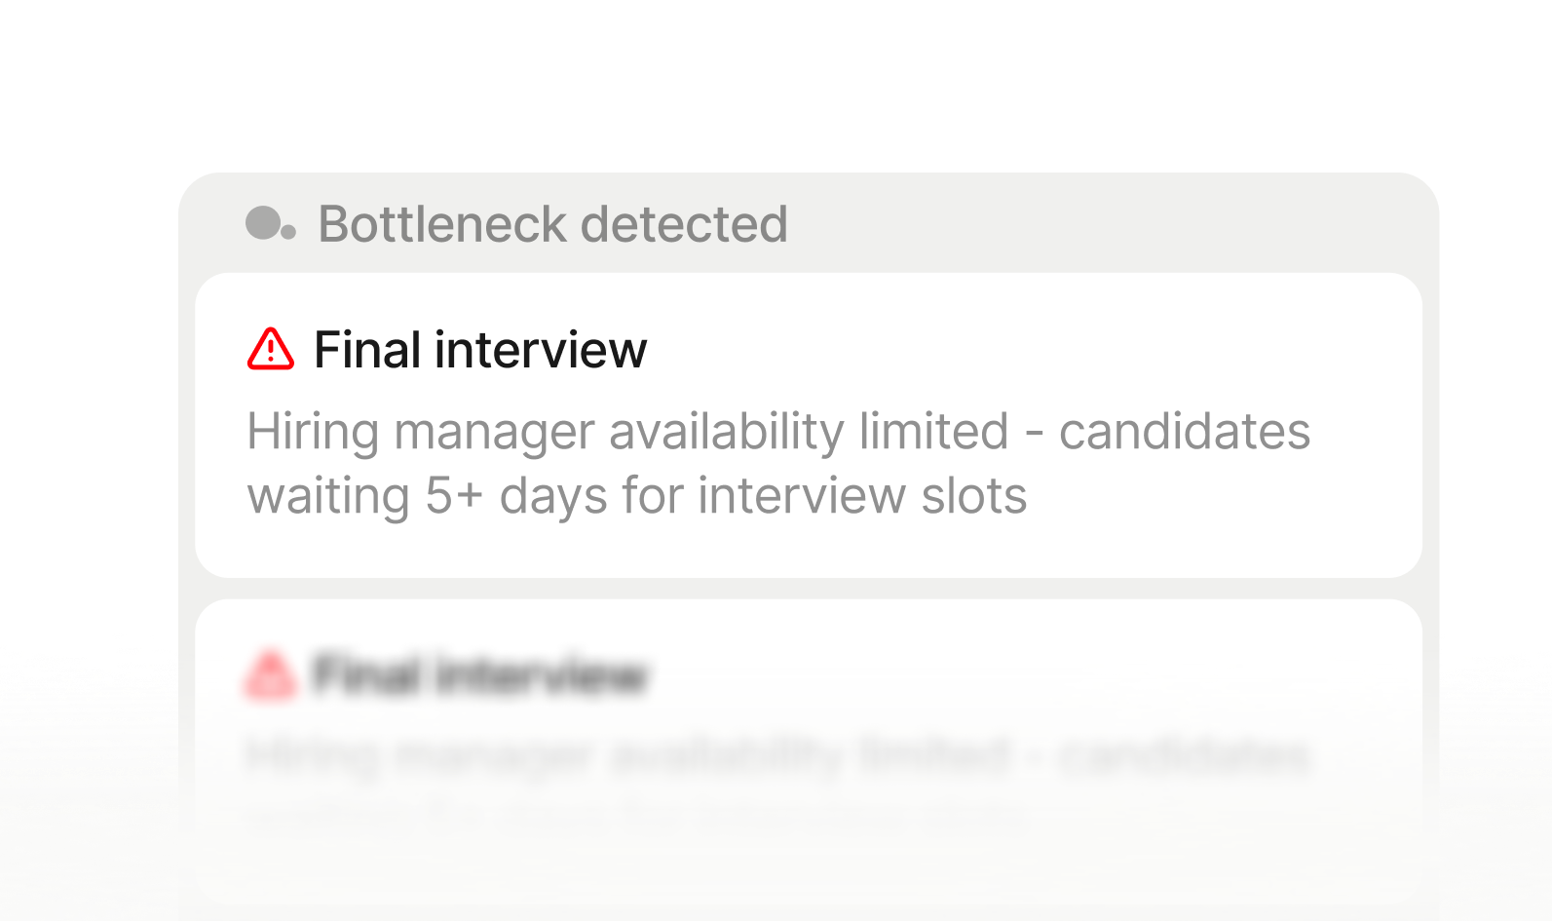Select the gray status dot indicator
Viewport: 1552px width, 921px height.
261,222
